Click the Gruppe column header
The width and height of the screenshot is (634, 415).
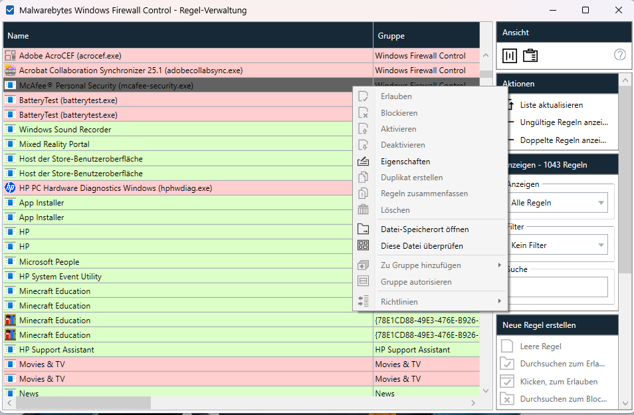426,36
